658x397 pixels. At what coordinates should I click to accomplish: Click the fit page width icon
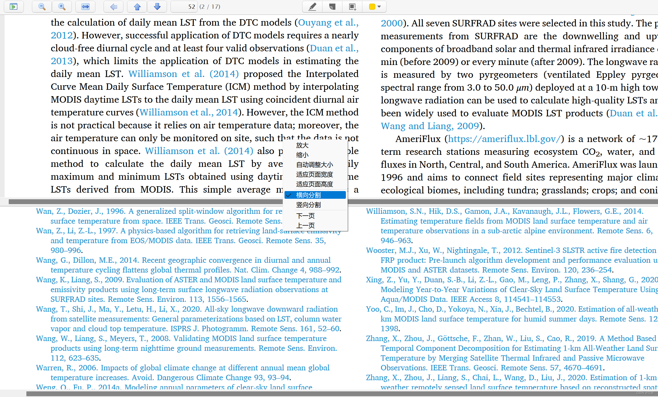tap(85, 7)
